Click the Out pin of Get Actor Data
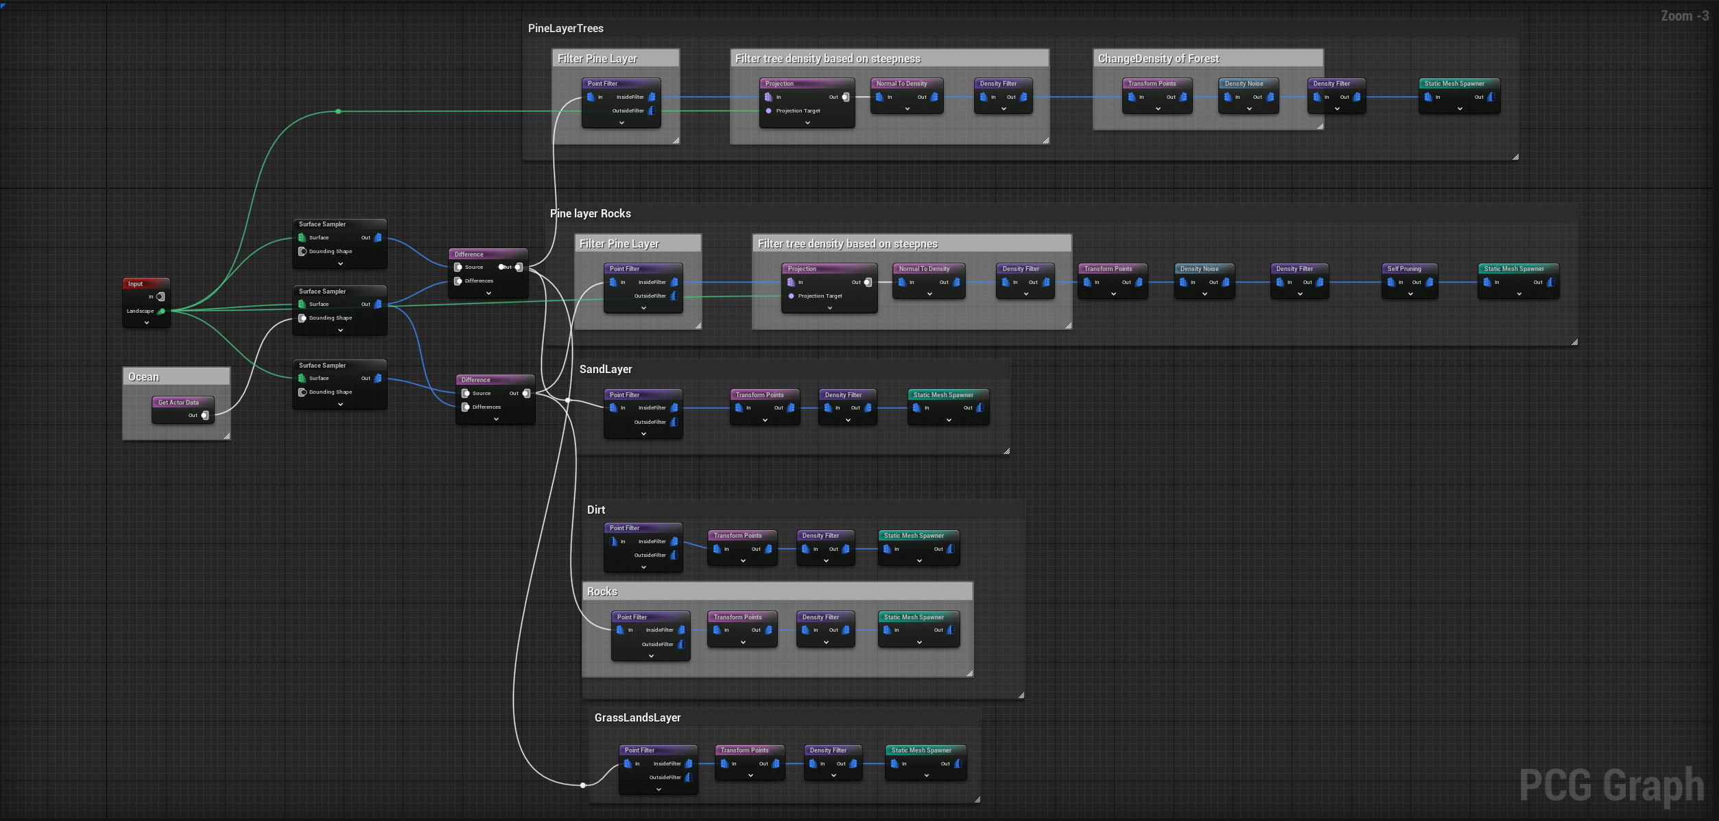This screenshot has height=821, width=1719. 204,416
